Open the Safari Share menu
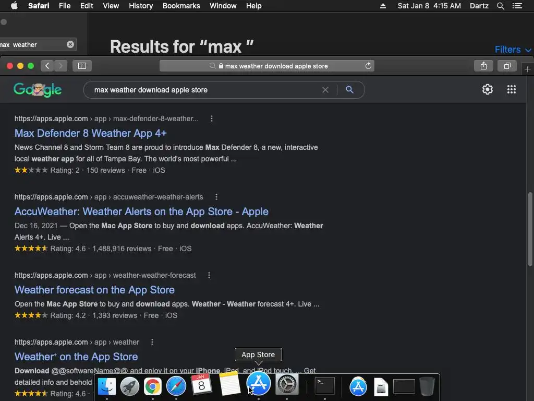The image size is (534, 401). tap(483, 66)
